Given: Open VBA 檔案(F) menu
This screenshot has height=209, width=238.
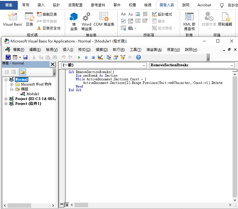Looking at the screenshot, I should tap(19, 50).
